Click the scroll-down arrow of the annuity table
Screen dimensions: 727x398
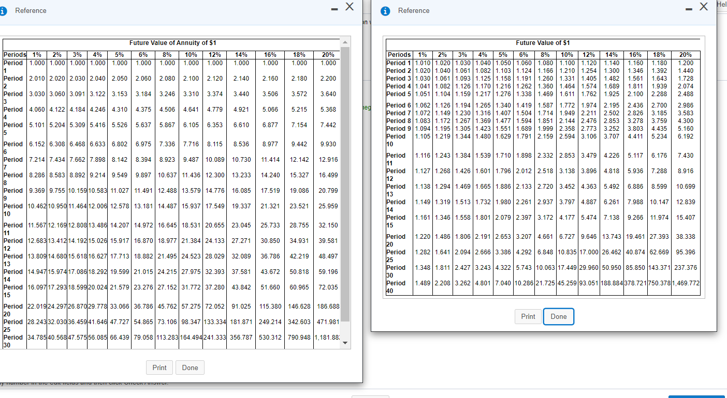point(344,344)
